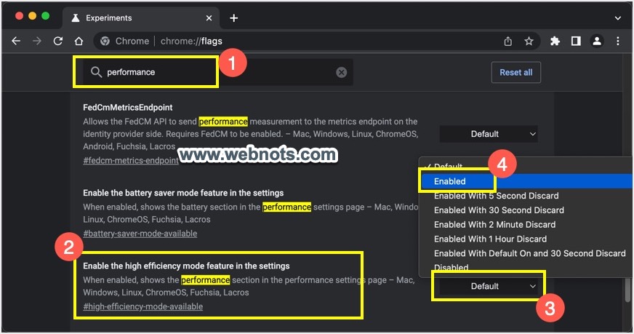The image size is (634, 334).
Task: Click the search flags field containing performance
Action: point(218,72)
